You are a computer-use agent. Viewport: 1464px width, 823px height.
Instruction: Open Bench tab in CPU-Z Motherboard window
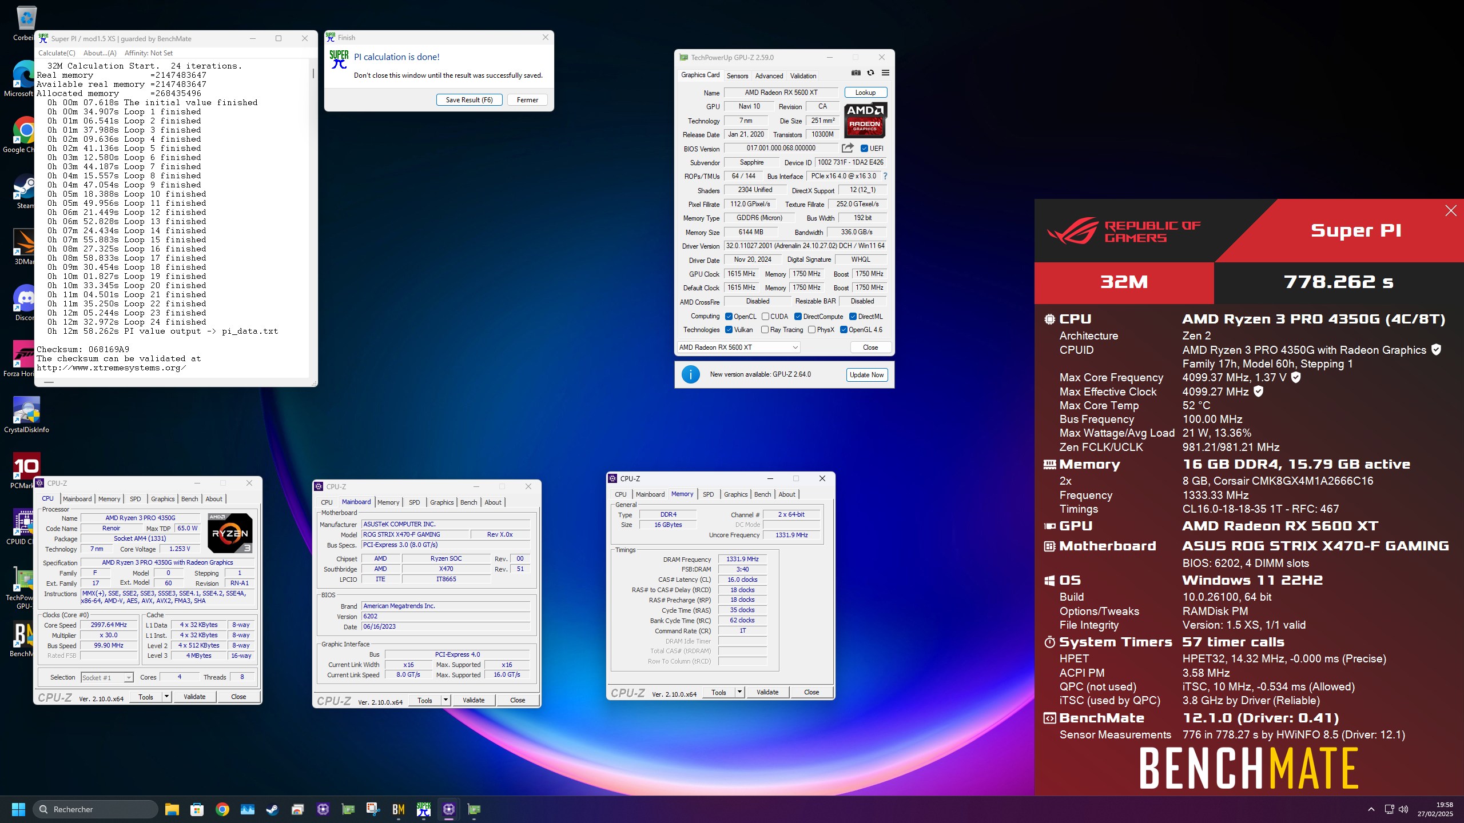point(468,502)
